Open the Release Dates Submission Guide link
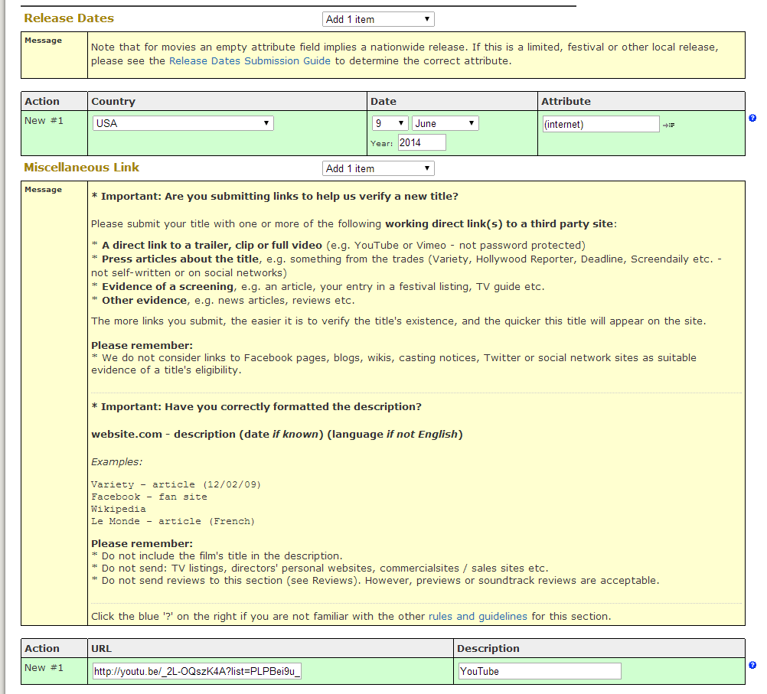Image resolution: width=767 pixels, height=694 pixels. pyautogui.click(x=250, y=61)
